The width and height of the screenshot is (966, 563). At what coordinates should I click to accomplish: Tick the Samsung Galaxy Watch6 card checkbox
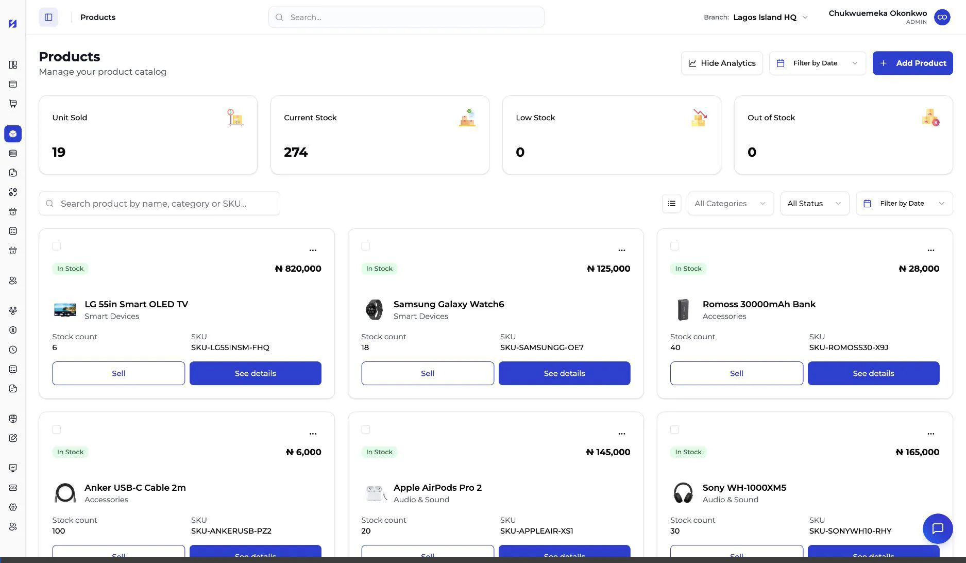(366, 246)
